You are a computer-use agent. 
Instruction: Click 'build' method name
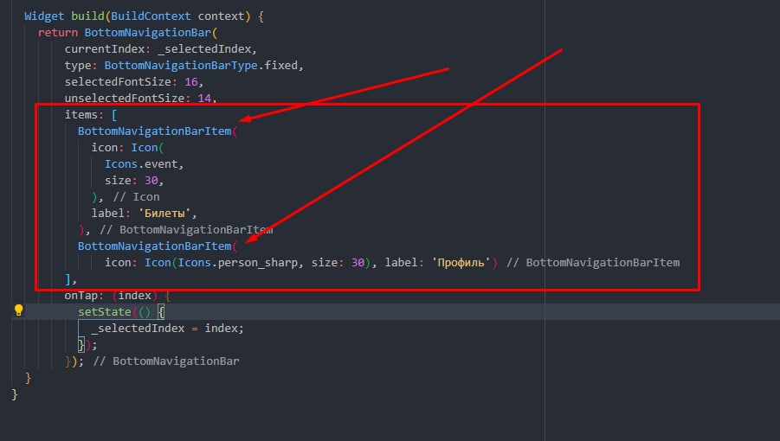click(87, 16)
